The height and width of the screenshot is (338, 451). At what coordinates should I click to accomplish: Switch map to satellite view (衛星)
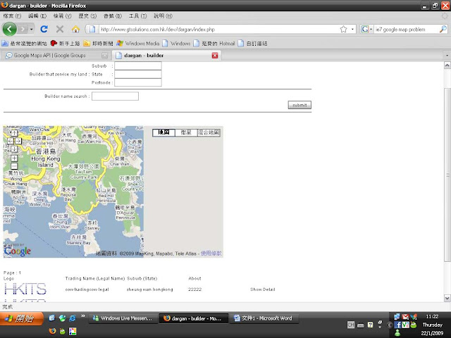click(x=186, y=132)
